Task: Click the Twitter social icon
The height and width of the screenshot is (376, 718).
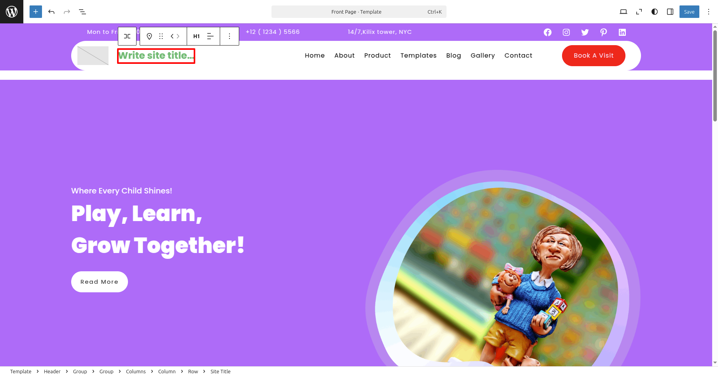Action: tap(585, 32)
